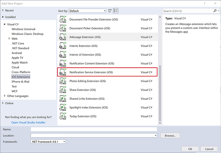The height and width of the screenshot is (153, 221).
Task: Click the Name input field
Action: 94,129
